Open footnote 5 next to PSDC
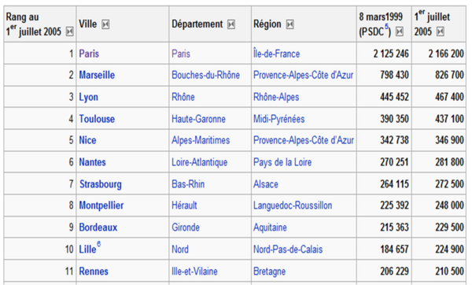The height and width of the screenshot is (285, 472). coord(386,27)
